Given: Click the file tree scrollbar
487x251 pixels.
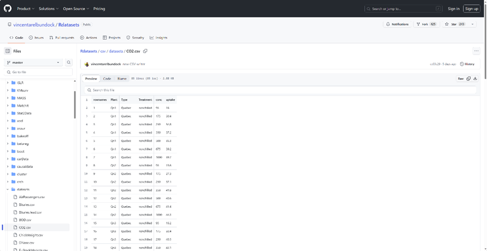Looking at the screenshot, I should click(x=74, y=105).
